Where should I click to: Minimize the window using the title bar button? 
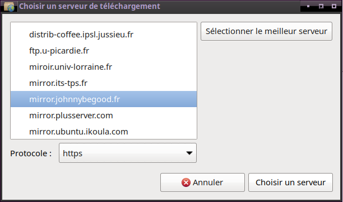308,6
